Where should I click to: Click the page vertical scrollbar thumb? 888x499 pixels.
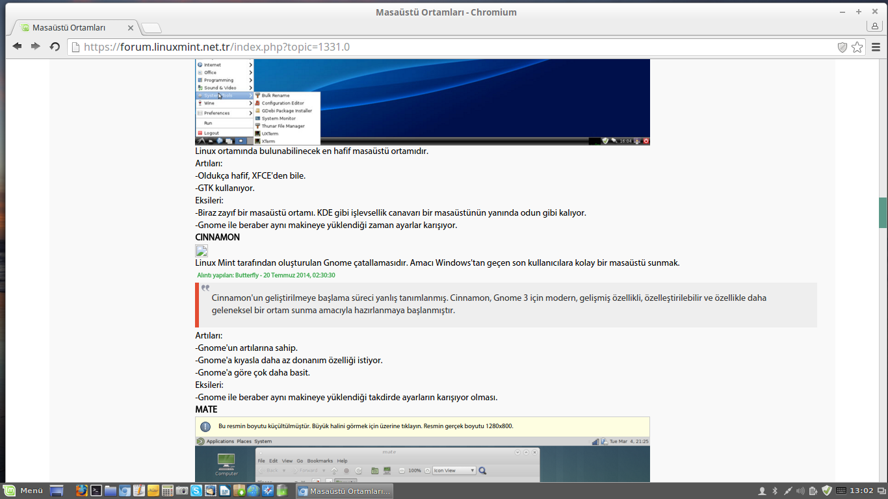pyautogui.click(x=883, y=213)
